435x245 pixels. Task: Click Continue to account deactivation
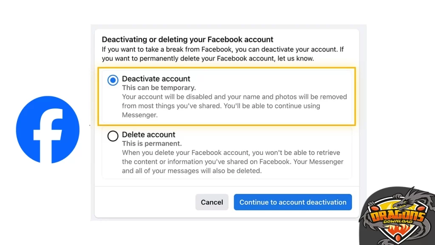[293, 202]
